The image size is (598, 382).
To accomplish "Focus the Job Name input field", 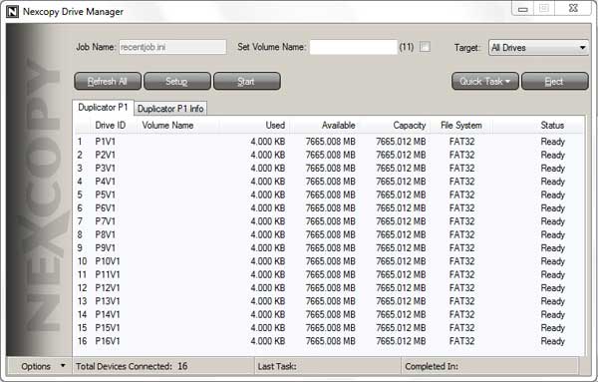I will pos(172,47).
